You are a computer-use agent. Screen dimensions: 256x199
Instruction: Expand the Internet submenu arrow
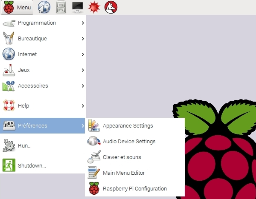pyautogui.click(x=83, y=54)
